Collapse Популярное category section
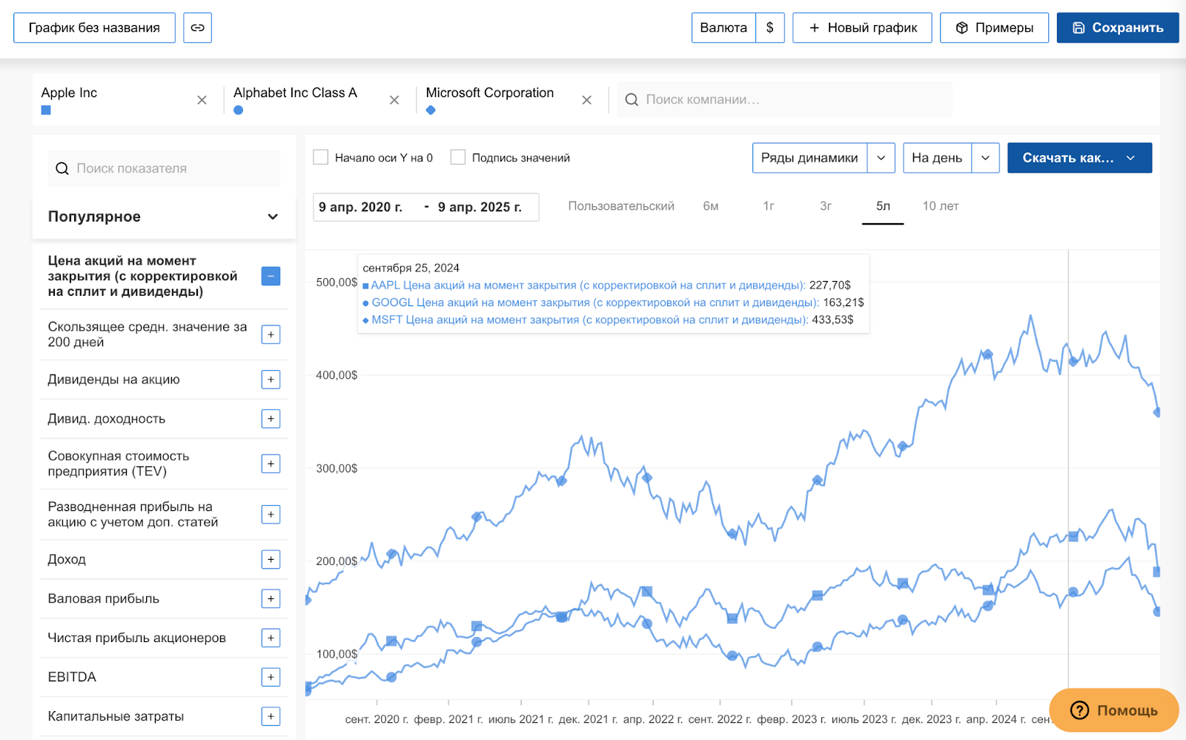The height and width of the screenshot is (740, 1186). [164, 217]
